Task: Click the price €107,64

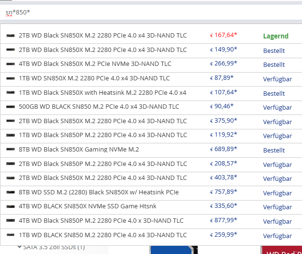Action: 223,92
